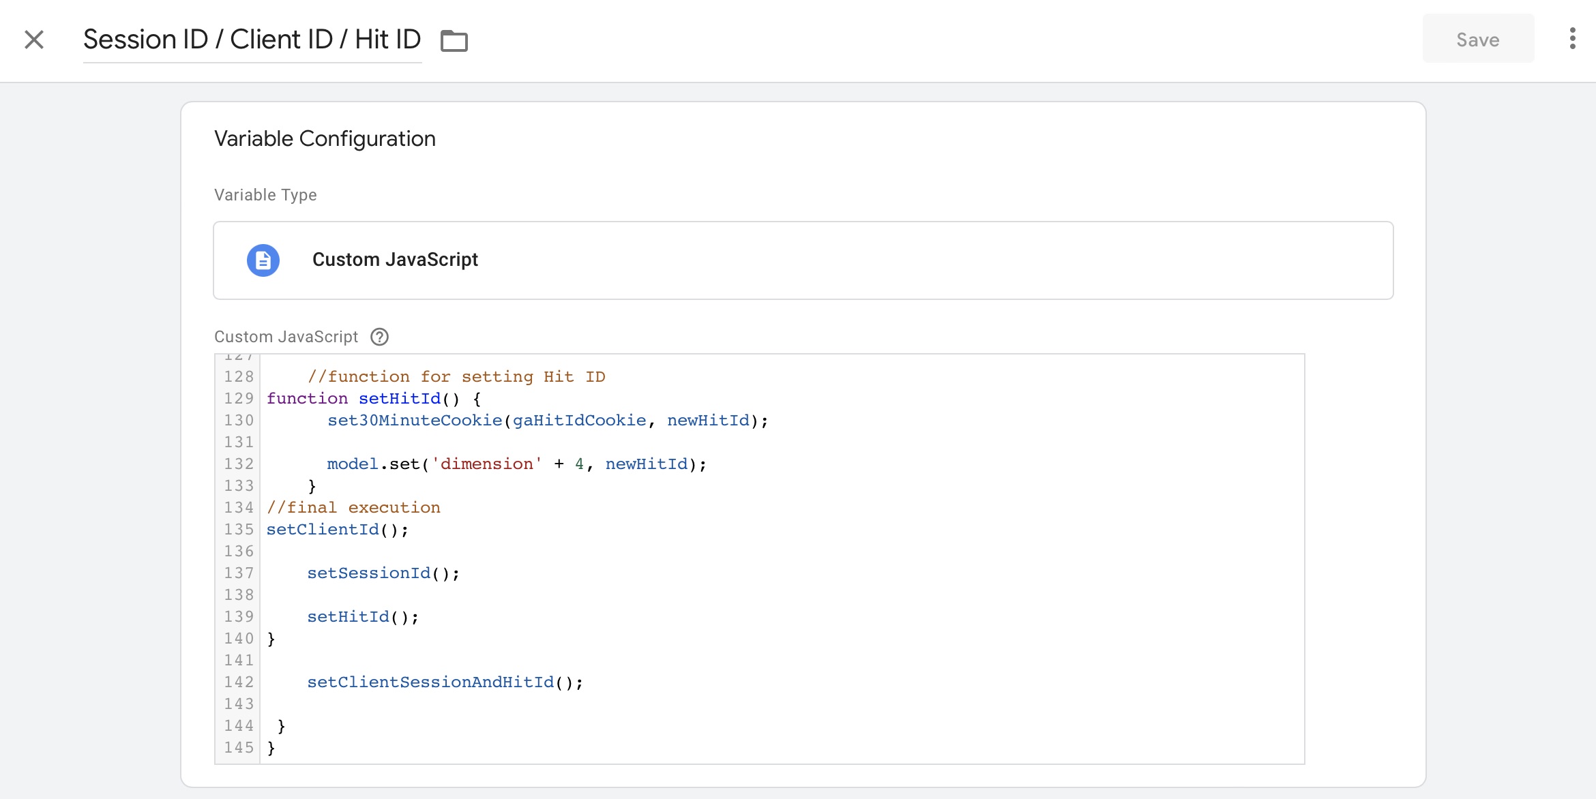The width and height of the screenshot is (1596, 799).
Task: Click the 'function setHitId() {' code line
Action: click(374, 399)
